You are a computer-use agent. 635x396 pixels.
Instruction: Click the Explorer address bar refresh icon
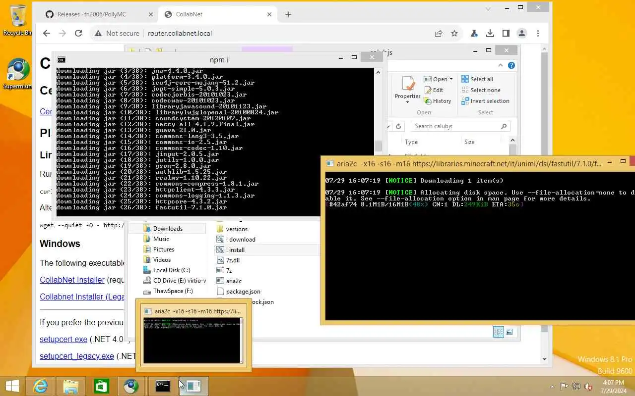(x=398, y=126)
